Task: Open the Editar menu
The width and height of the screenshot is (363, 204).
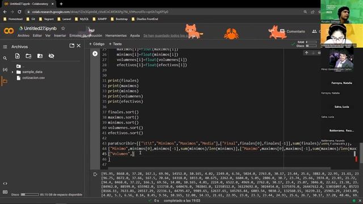Action: 37,36
